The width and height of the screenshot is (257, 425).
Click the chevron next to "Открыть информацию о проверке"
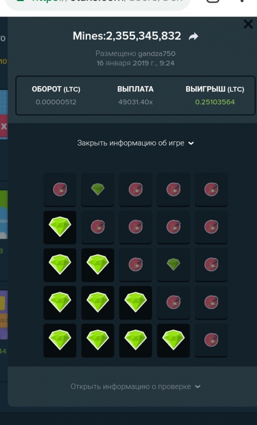click(x=197, y=387)
